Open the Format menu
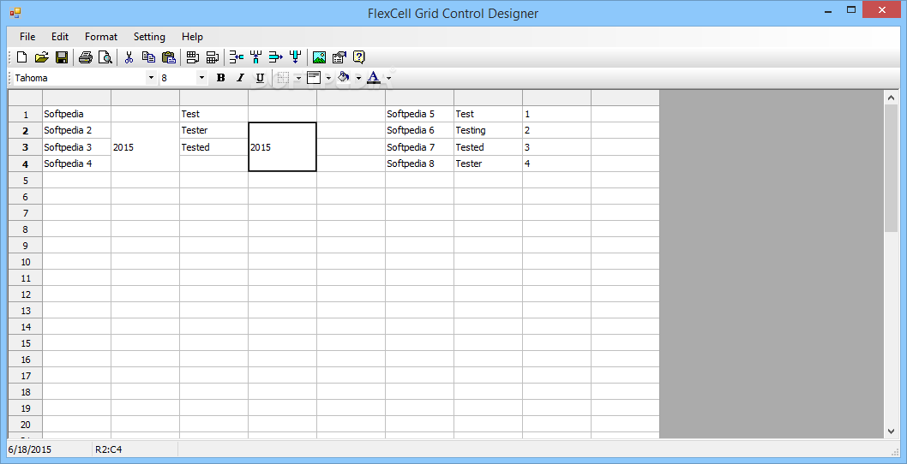This screenshot has height=464, width=907. [100, 37]
